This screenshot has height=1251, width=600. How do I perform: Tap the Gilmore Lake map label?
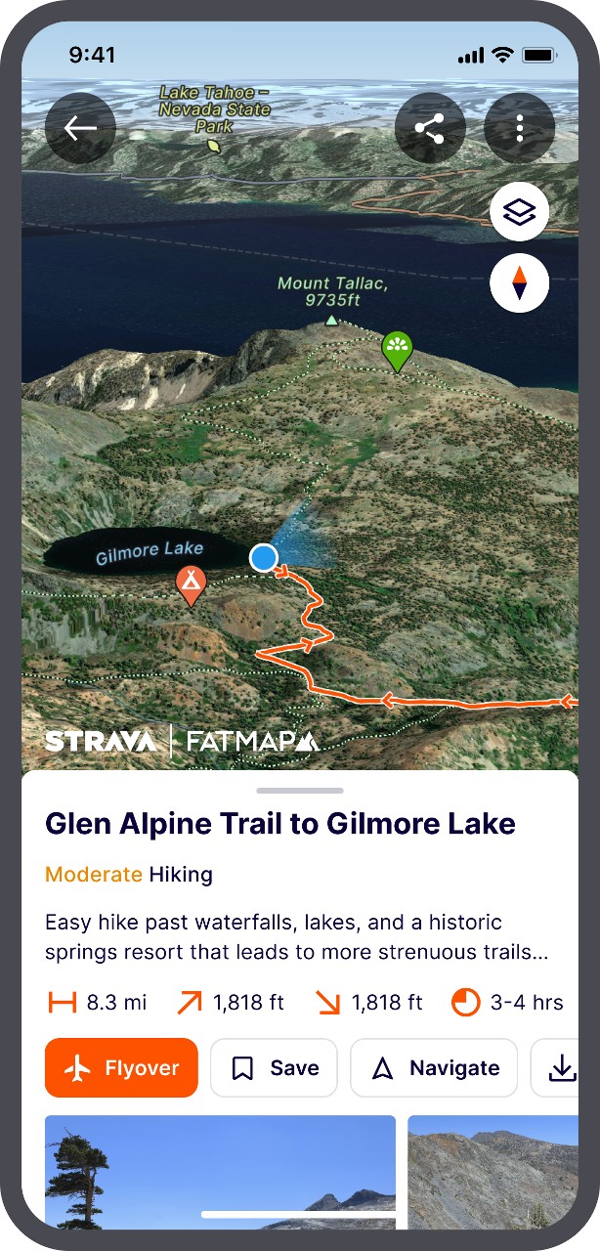150,553
